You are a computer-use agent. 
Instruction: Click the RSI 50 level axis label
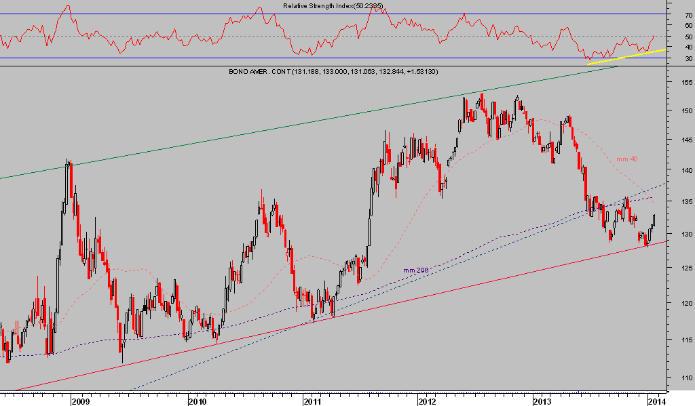pyautogui.click(x=688, y=37)
